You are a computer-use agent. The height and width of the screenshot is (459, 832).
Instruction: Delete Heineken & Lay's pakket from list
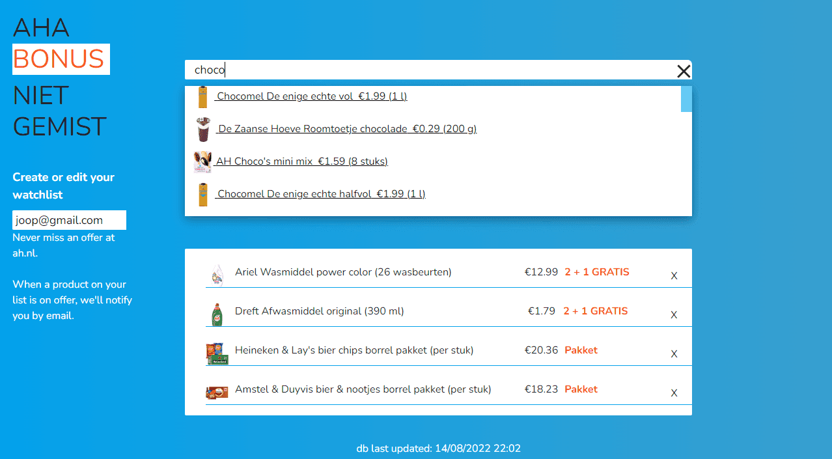[674, 354]
